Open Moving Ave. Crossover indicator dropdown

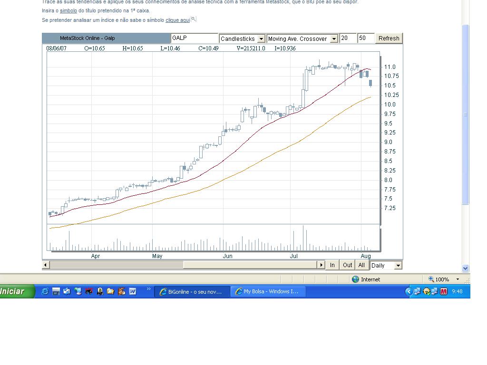[x=334, y=38]
